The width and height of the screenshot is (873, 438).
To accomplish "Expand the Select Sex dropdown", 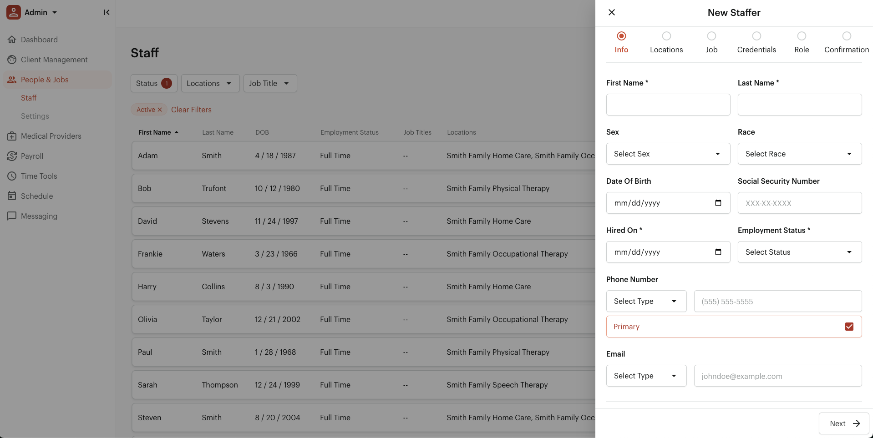I will pyautogui.click(x=668, y=154).
